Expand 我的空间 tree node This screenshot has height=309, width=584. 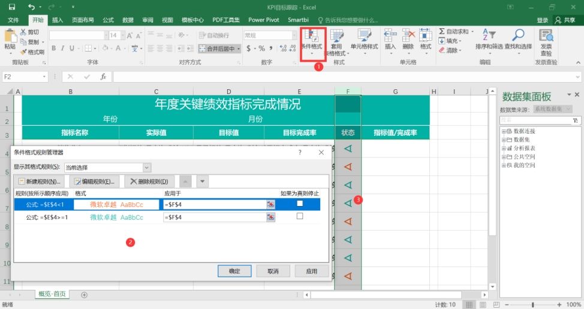(x=504, y=165)
